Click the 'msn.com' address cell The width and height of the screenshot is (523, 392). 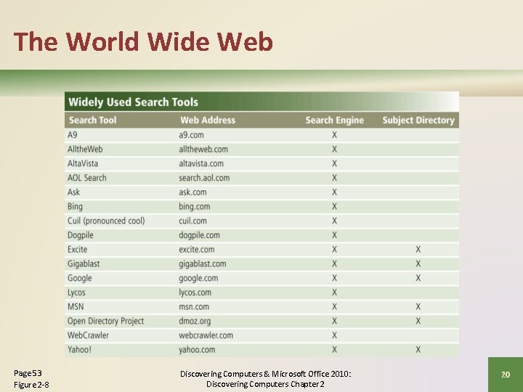[194, 306]
